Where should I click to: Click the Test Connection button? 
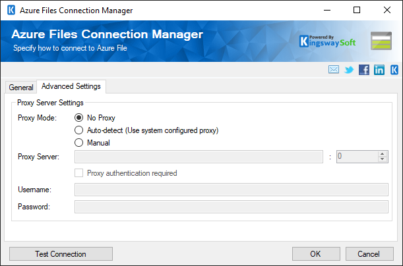pos(61,254)
